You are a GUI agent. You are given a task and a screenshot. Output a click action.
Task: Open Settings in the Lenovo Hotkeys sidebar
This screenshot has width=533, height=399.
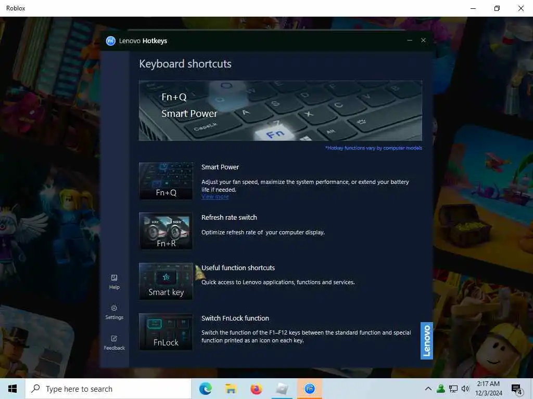tap(114, 312)
